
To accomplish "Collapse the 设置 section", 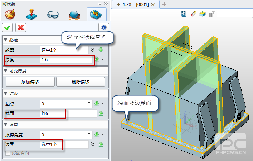I will [x=5, y=125].
